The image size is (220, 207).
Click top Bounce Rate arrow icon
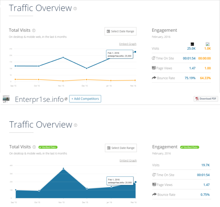pos(154,78)
